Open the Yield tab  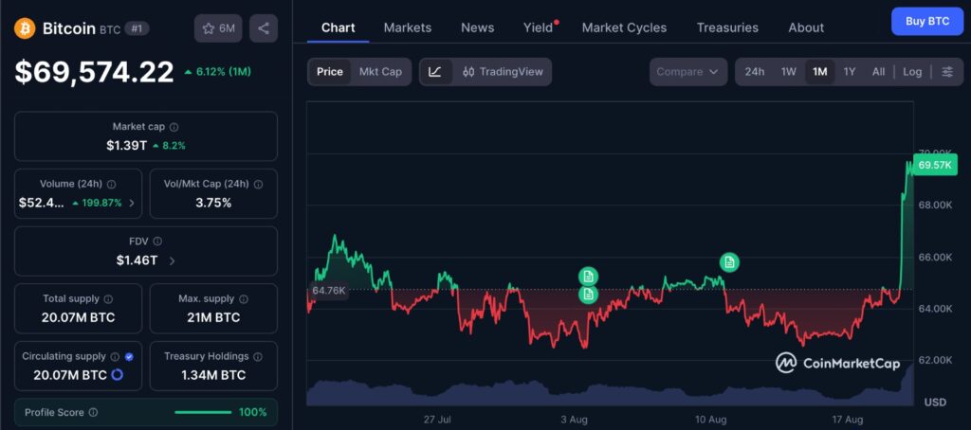pos(539,27)
